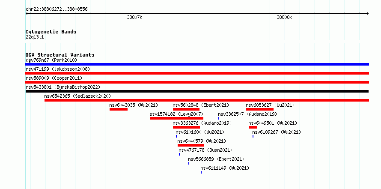The height and width of the screenshot is (189, 381).
Task: Click the small blue nsv6109267 marker
Action: [253, 136]
